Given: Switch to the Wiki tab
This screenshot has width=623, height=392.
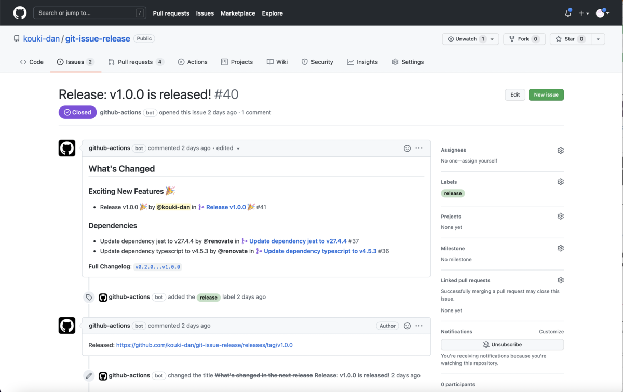Looking at the screenshot, I should coord(277,62).
